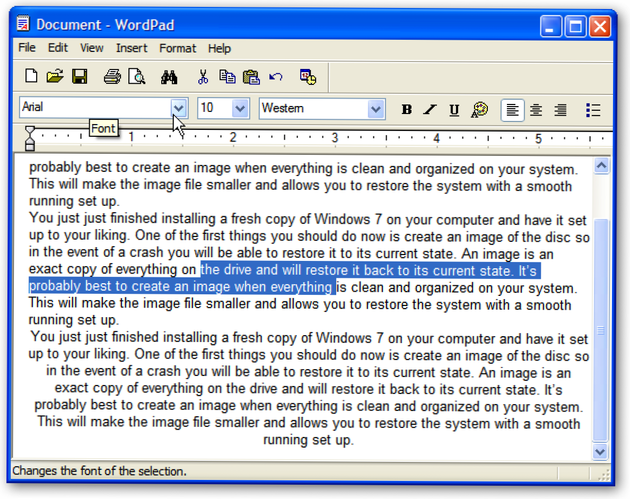
Task: Click the Find binoculars icon
Action: click(x=169, y=77)
